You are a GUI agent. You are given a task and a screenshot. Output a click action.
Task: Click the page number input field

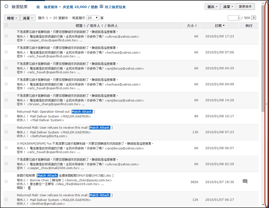pos(234,18)
